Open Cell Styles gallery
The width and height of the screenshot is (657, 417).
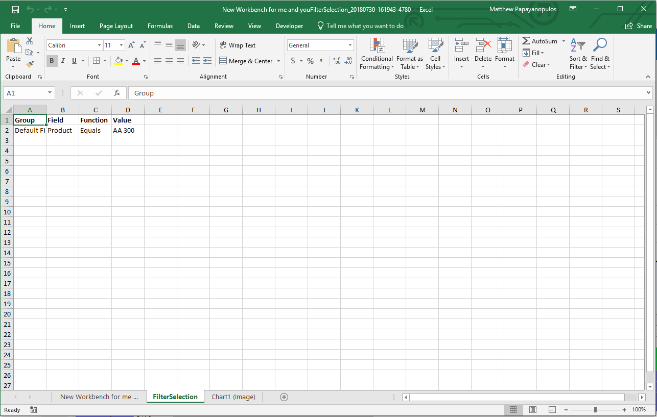click(x=435, y=54)
